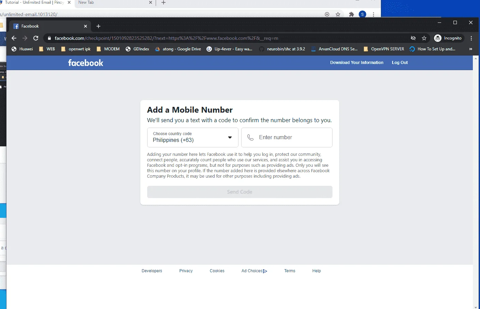480x309 pixels.
Task: Click the page scrollbar up arrow
Action: click(x=476, y=59)
